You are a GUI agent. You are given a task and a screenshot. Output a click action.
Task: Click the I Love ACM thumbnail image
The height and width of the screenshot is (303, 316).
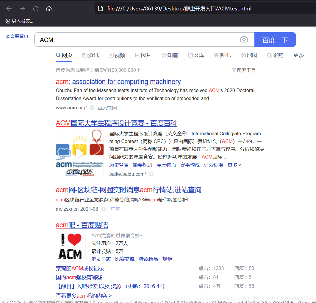tap(71, 246)
